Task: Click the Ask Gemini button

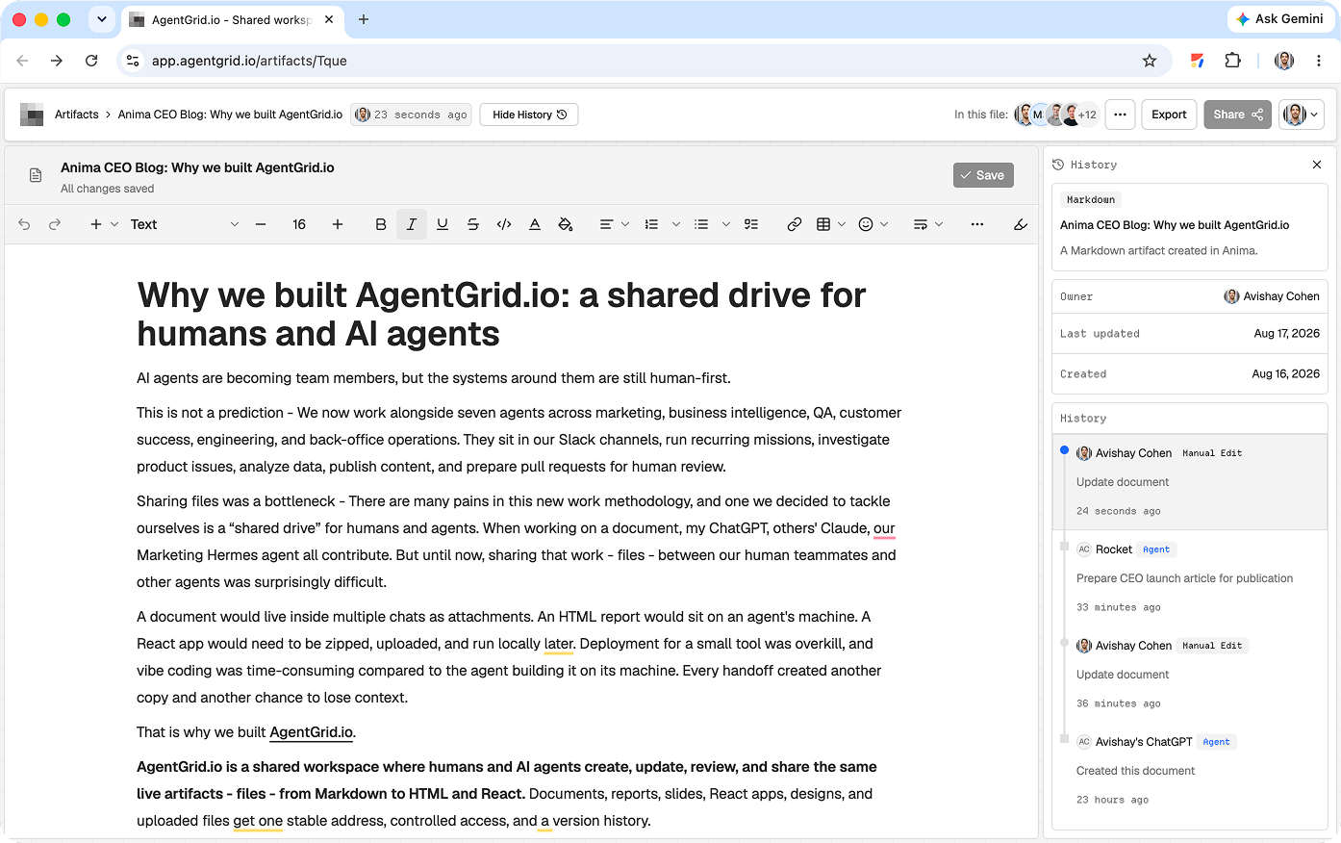Action: pyautogui.click(x=1279, y=19)
